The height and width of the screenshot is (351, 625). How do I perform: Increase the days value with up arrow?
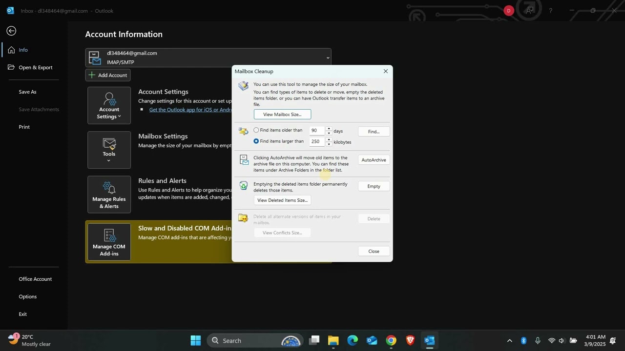(329, 129)
